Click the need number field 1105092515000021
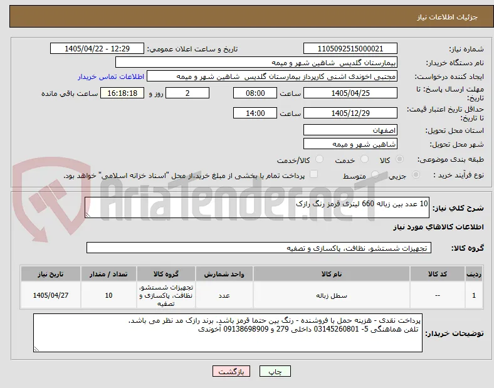Image resolution: width=494 pixels, height=388 pixels. [x=350, y=48]
